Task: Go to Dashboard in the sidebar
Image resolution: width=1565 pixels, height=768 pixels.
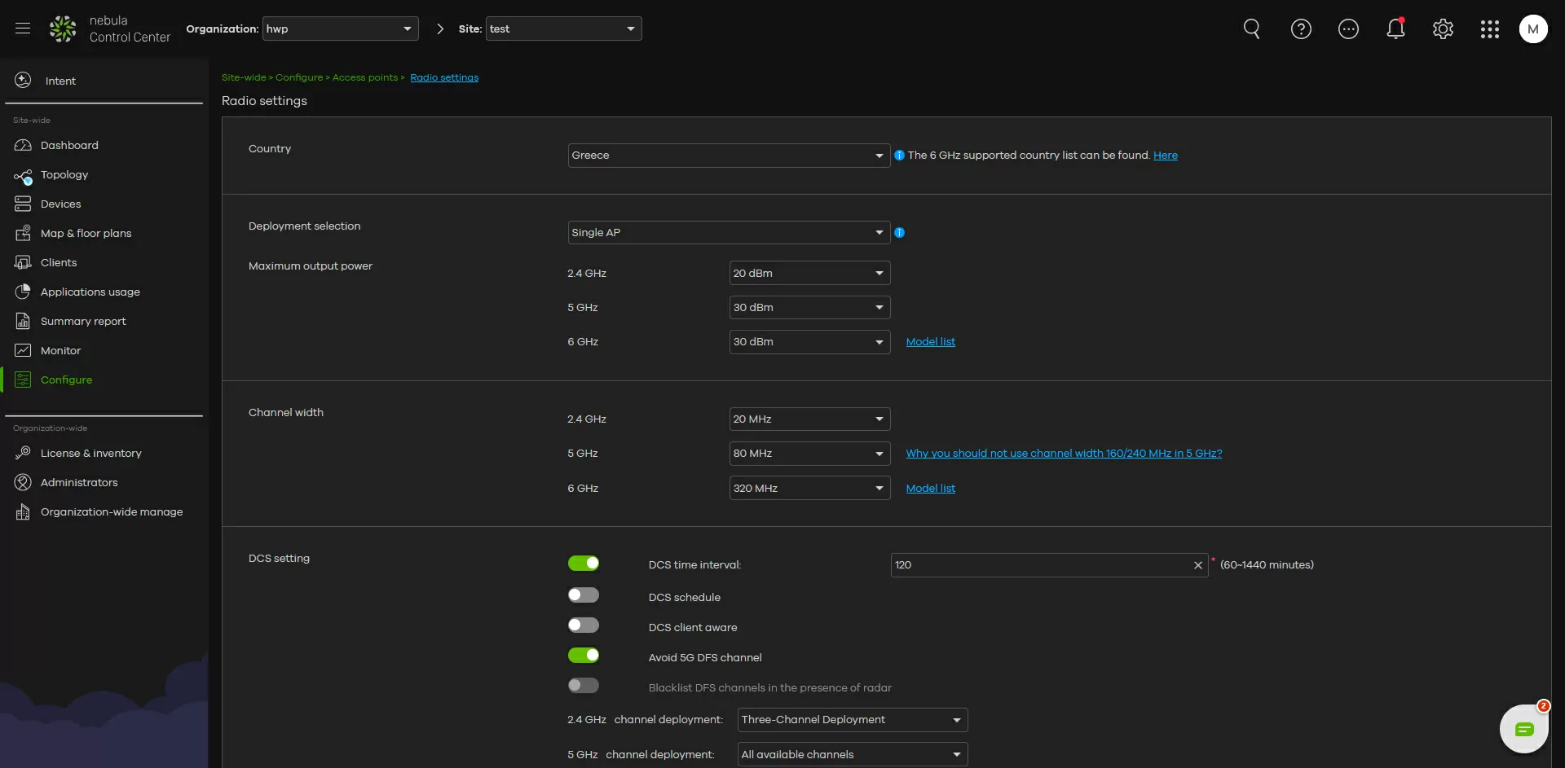Action: tap(69, 146)
